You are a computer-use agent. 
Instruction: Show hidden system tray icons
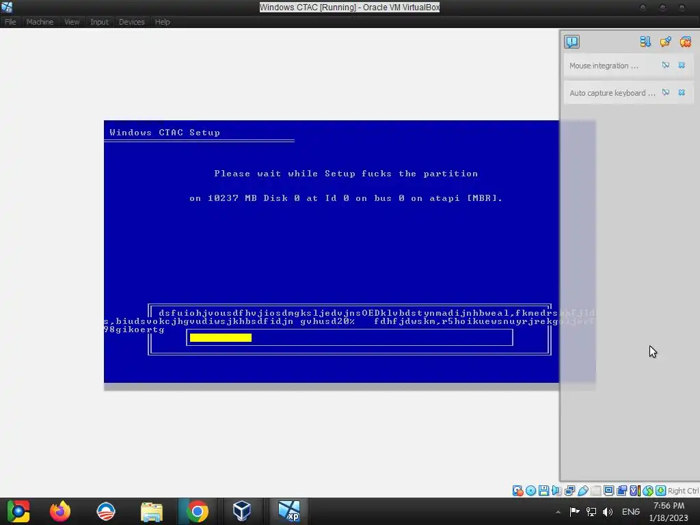click(558, 511)
